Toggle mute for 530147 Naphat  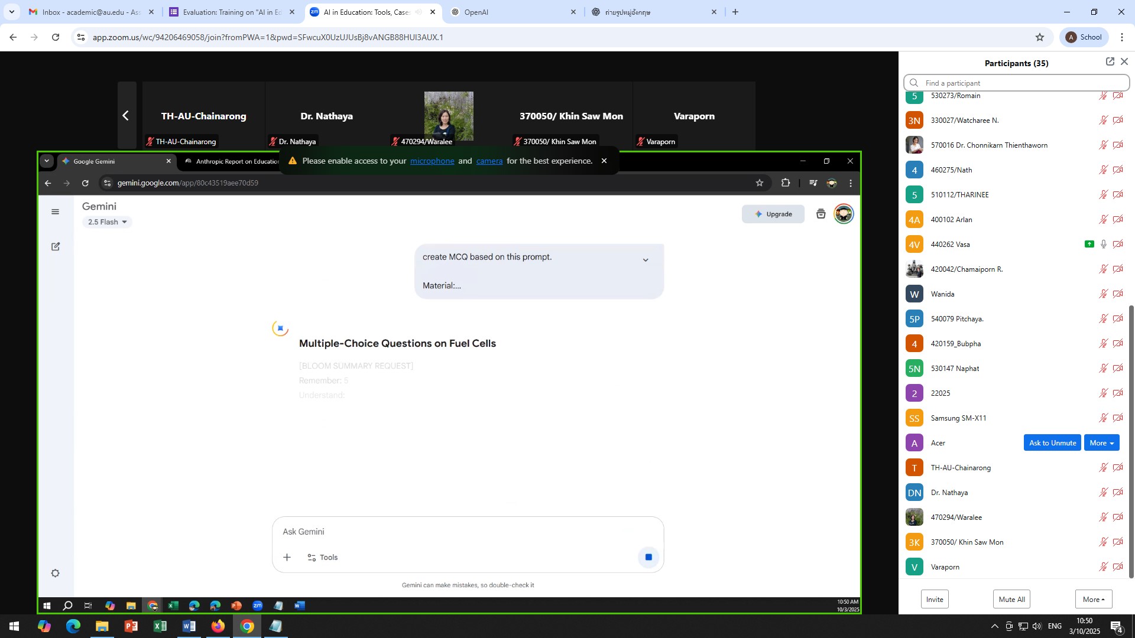pos(1103,369)
